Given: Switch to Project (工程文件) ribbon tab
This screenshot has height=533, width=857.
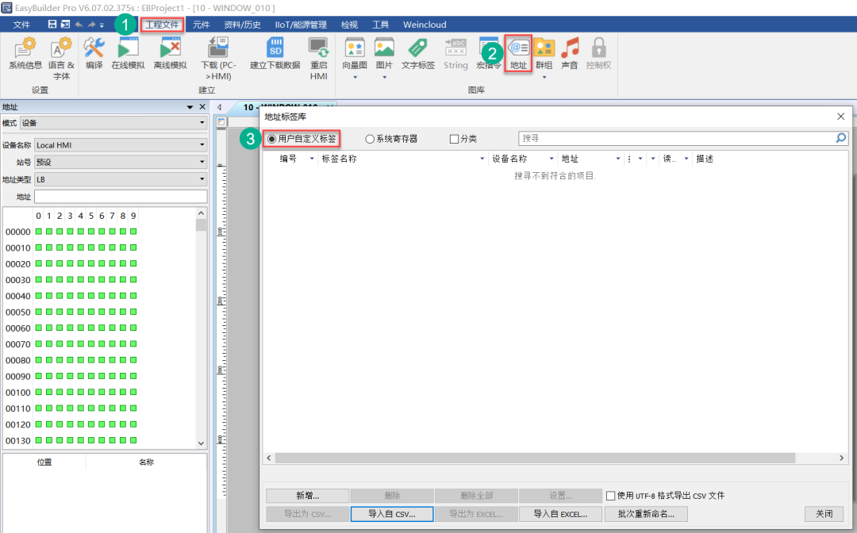Looking at the screenshot, I should (162, 25).
